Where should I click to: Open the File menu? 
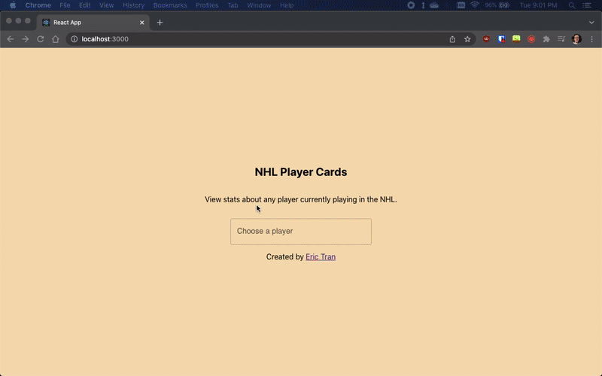pos(65,5)
